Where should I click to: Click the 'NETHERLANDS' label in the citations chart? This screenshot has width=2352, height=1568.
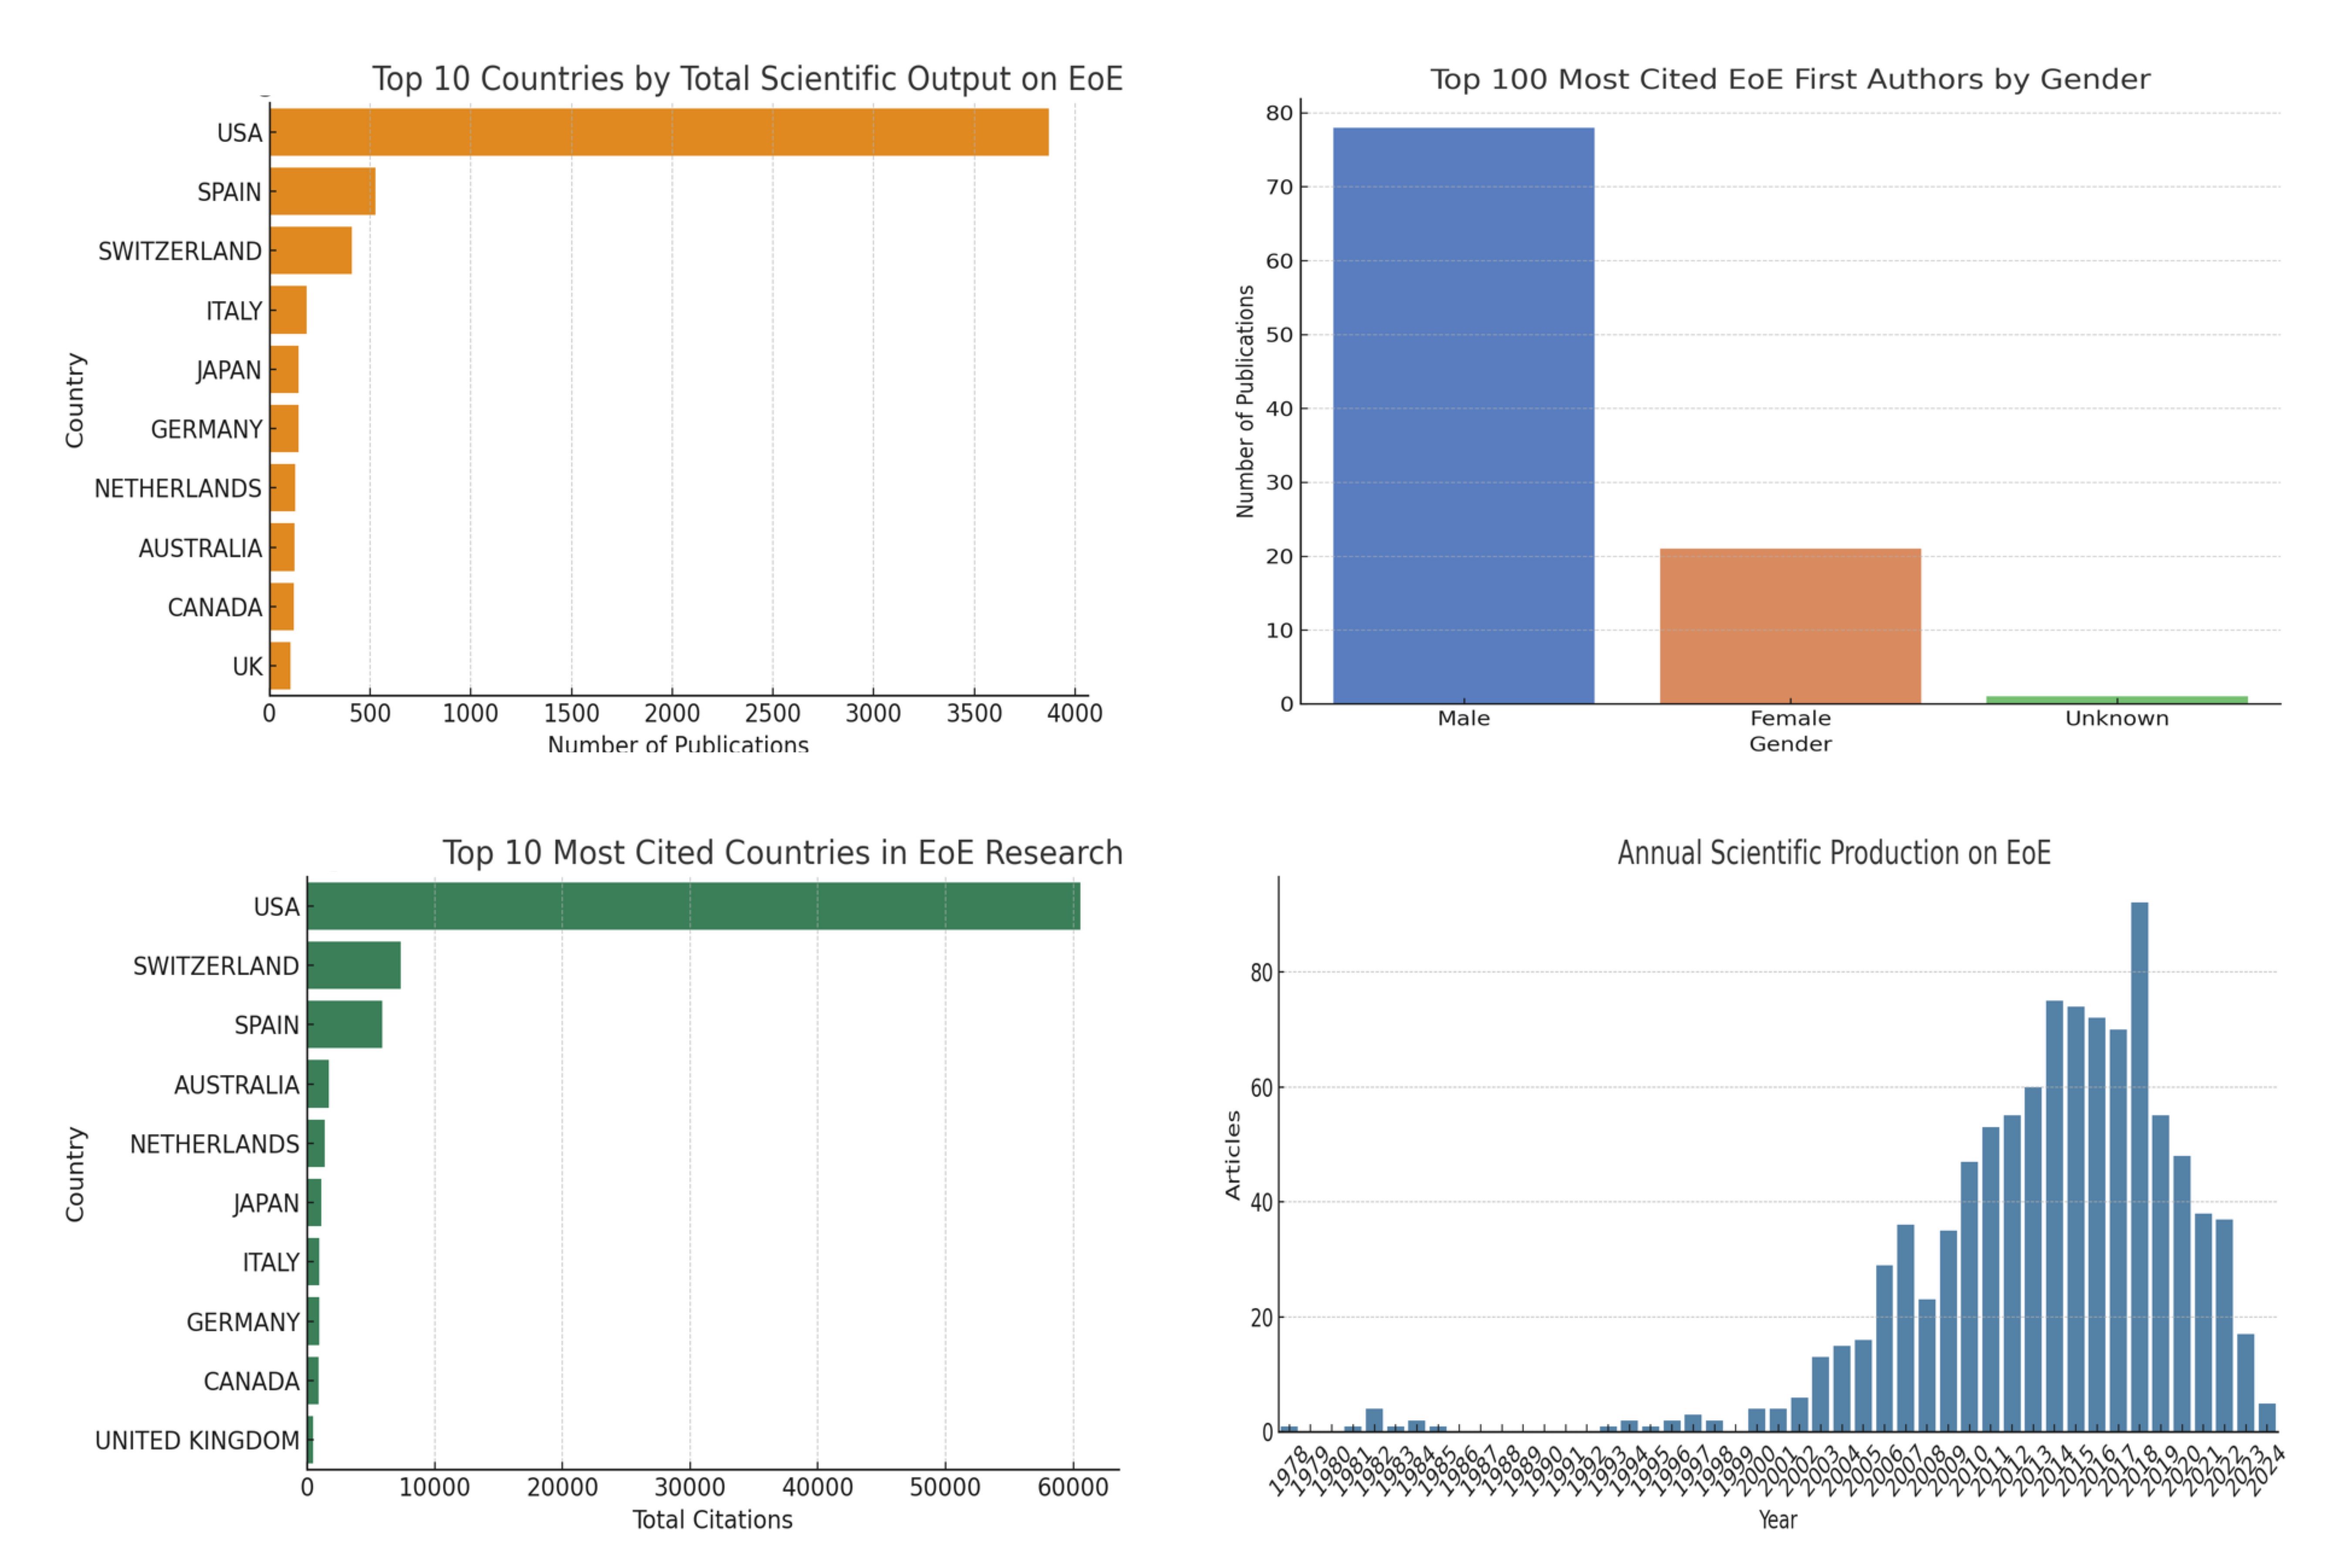215,1144
